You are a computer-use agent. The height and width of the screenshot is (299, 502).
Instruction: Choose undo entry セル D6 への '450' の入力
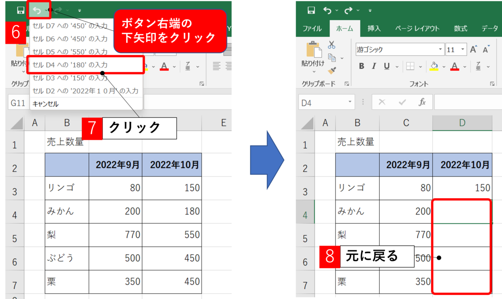click(x=86, y=39)
